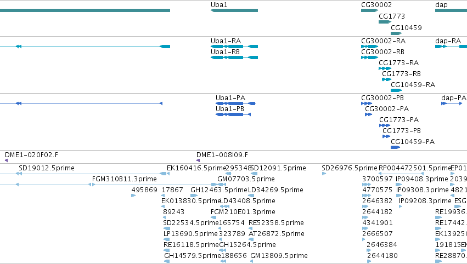Click the GH15264.5prime EST label
Image resolution: width=467 pixels, height=264 pixels.
tap(247, 245)
